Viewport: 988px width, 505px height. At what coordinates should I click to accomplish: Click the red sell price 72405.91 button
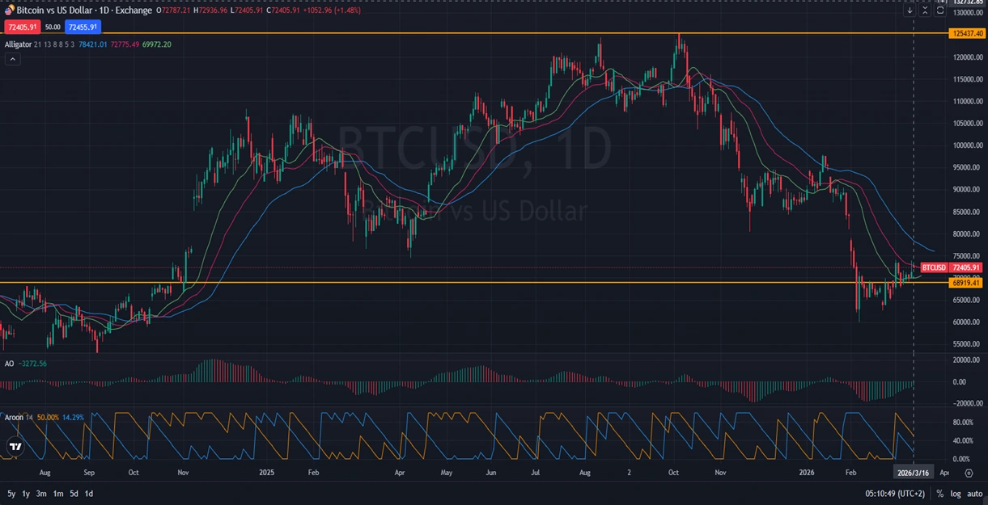click(19, 27)
